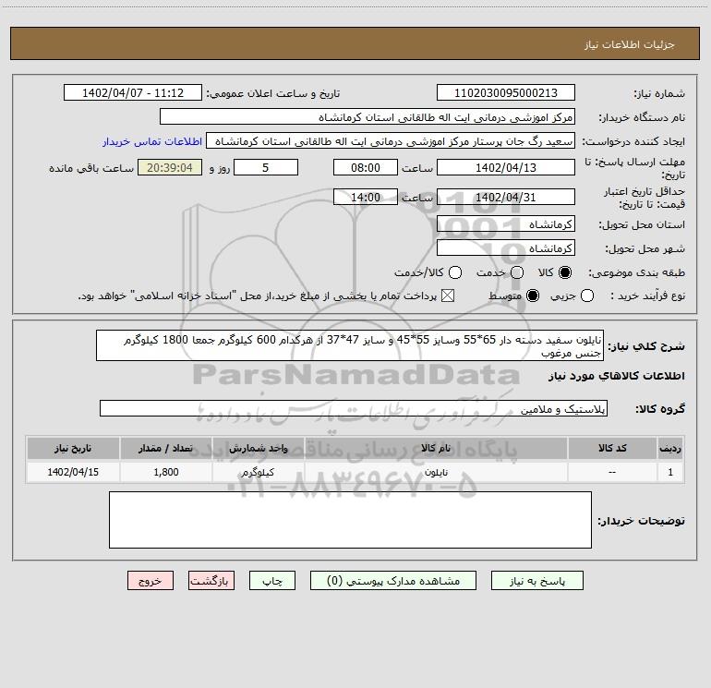Select the کالا/خدمت radio button
The image size is (711, 688).
(x=455, y=272)
